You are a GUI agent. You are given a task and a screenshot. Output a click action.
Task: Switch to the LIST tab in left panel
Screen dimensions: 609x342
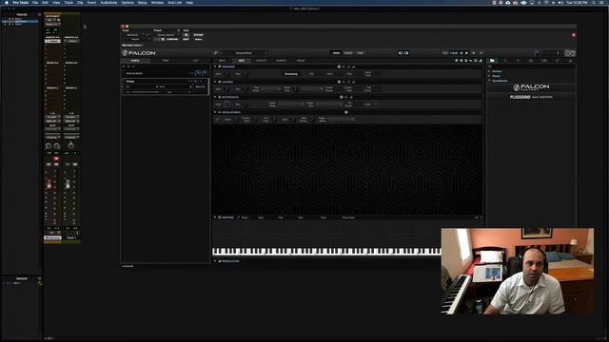[x=195, y=61]
